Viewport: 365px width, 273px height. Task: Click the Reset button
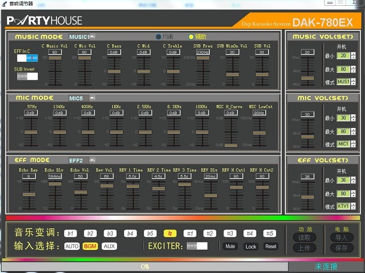[271, 246]
